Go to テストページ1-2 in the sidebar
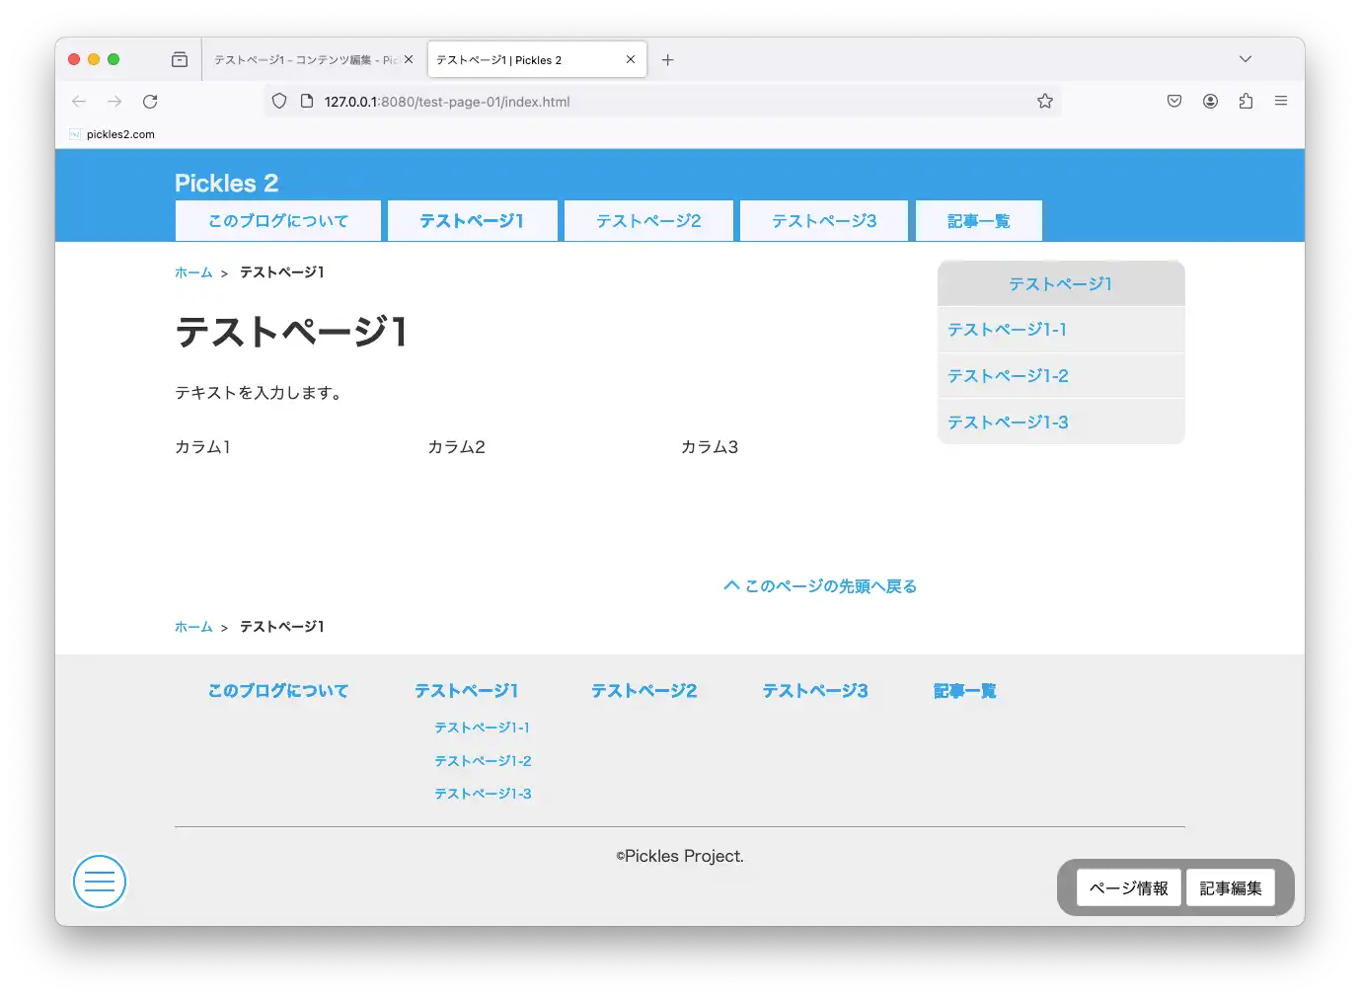1360x999 pixels. click(x=1008, y=376)
